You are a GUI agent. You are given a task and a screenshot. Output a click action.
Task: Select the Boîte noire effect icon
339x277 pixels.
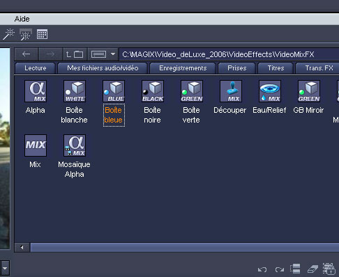(x=153, y=91)
